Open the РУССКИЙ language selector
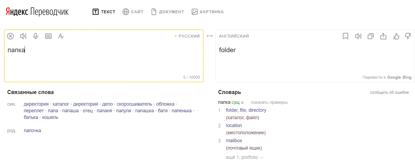The width and height of the screenshot is (415, 166). pos(190,36)
